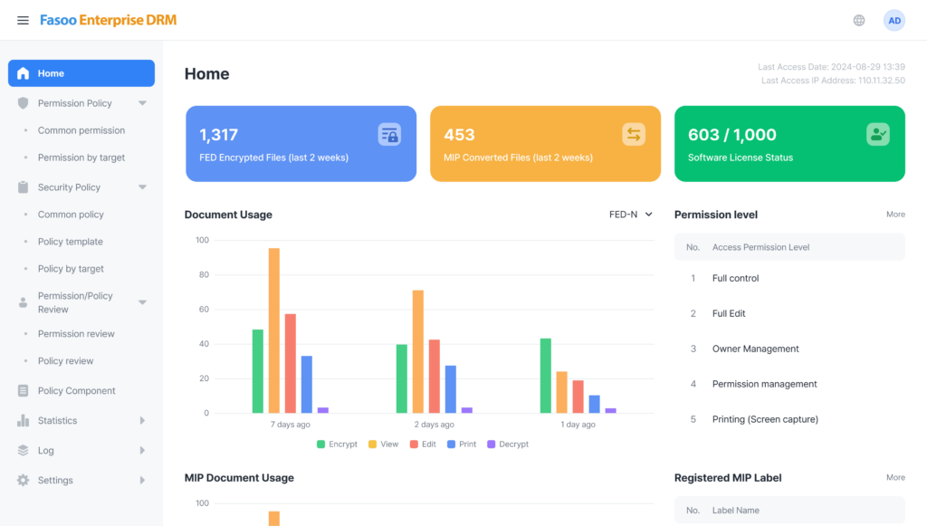Toggle the Encrypt series in chart legend

click(337, 445)
